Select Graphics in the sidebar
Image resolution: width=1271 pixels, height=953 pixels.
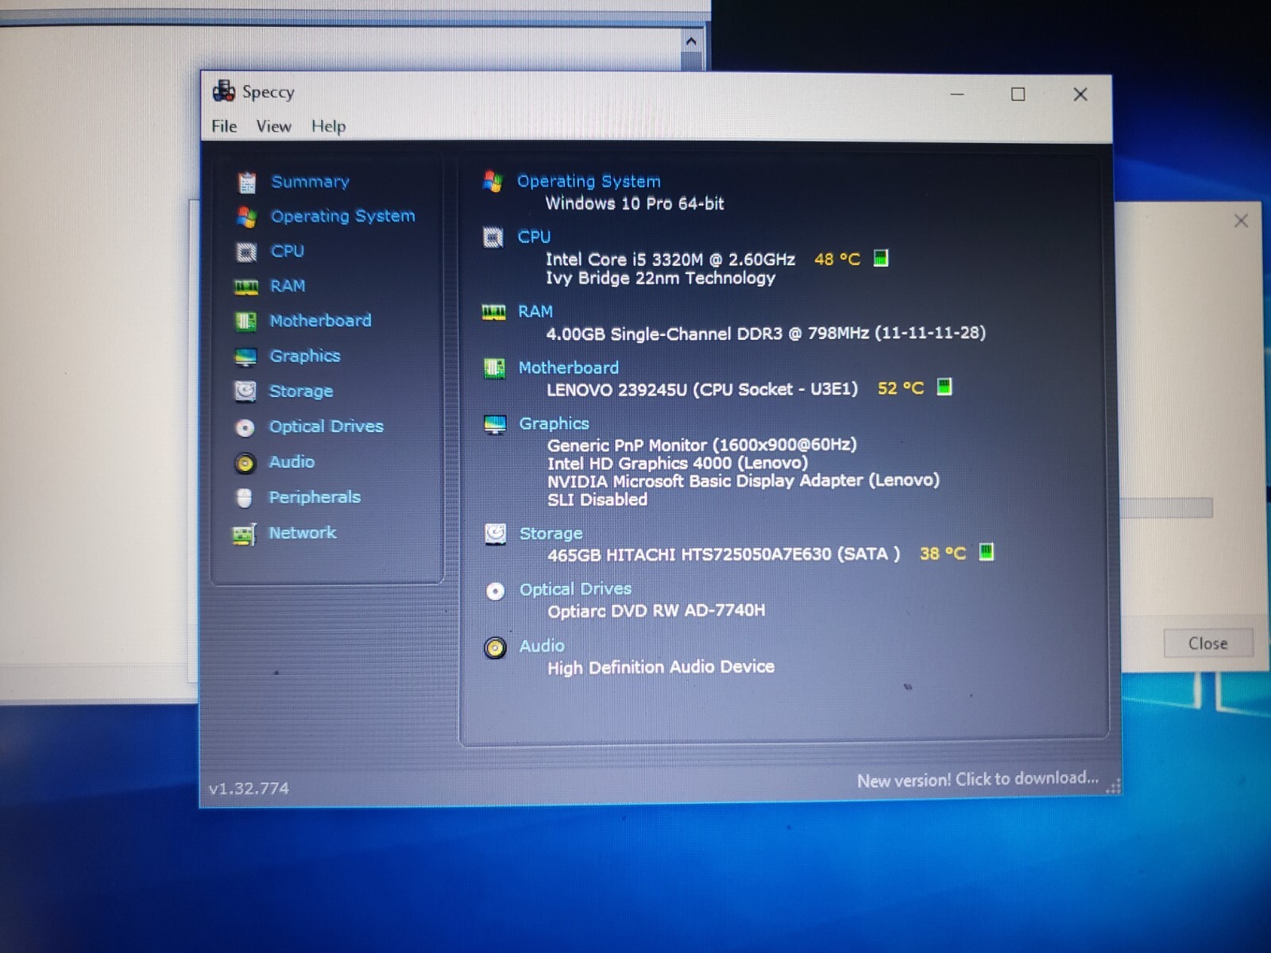[304, 356]
